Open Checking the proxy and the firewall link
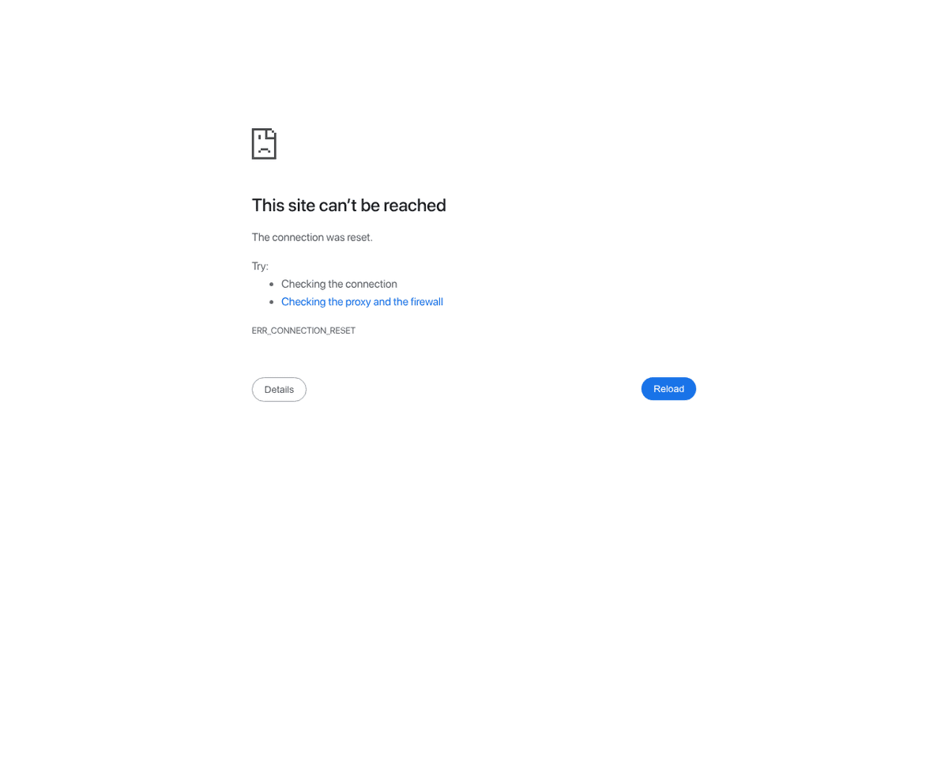The image size is (948, 759). coord(362,302)
